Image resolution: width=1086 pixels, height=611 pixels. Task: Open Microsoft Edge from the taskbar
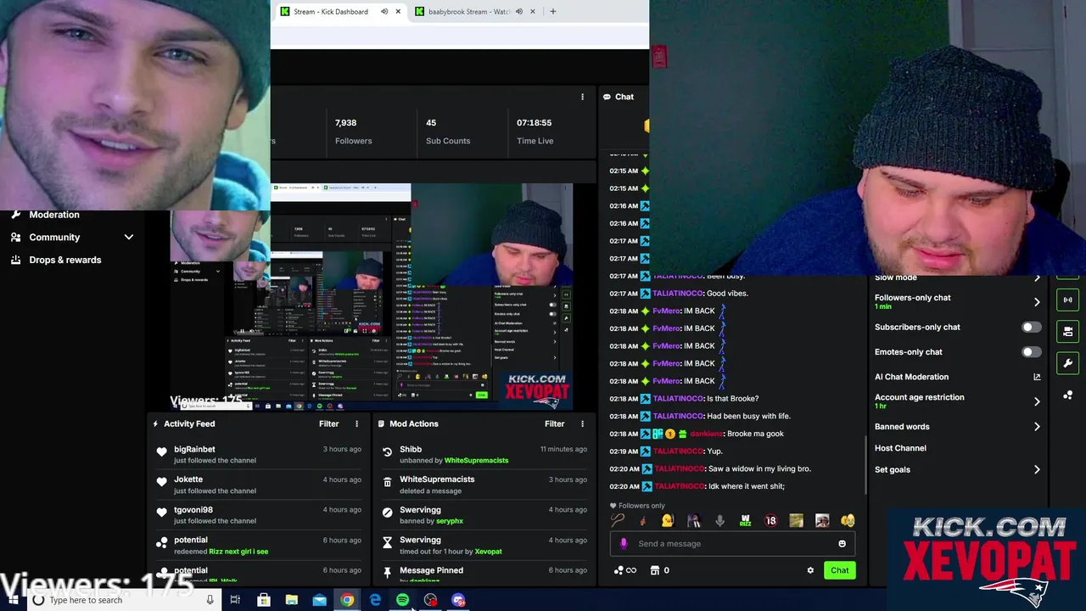[375, 600]
